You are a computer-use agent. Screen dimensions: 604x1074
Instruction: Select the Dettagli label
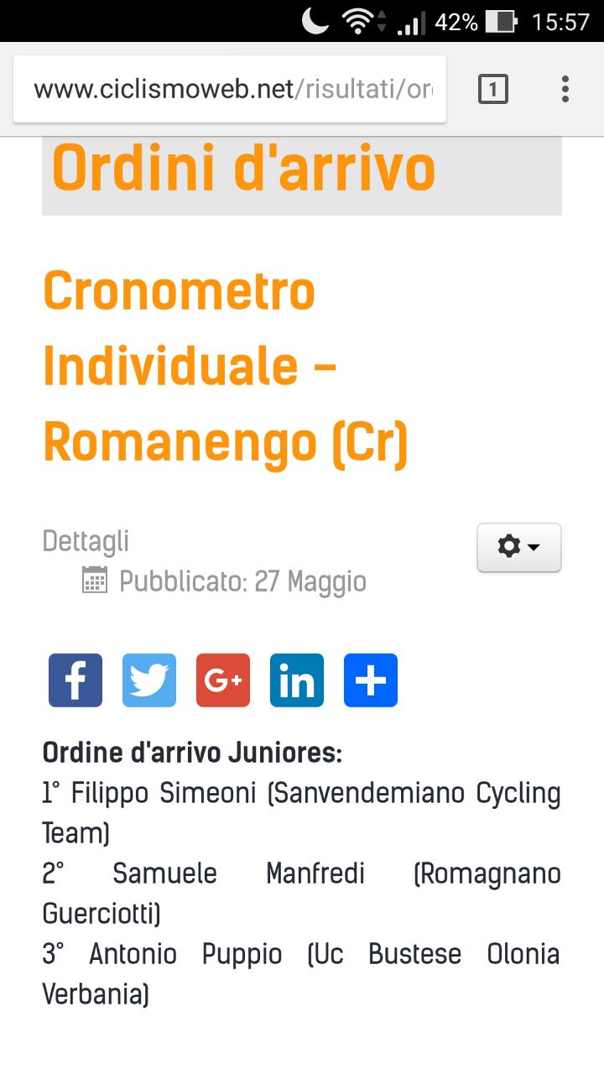click(x=86, y=541)
